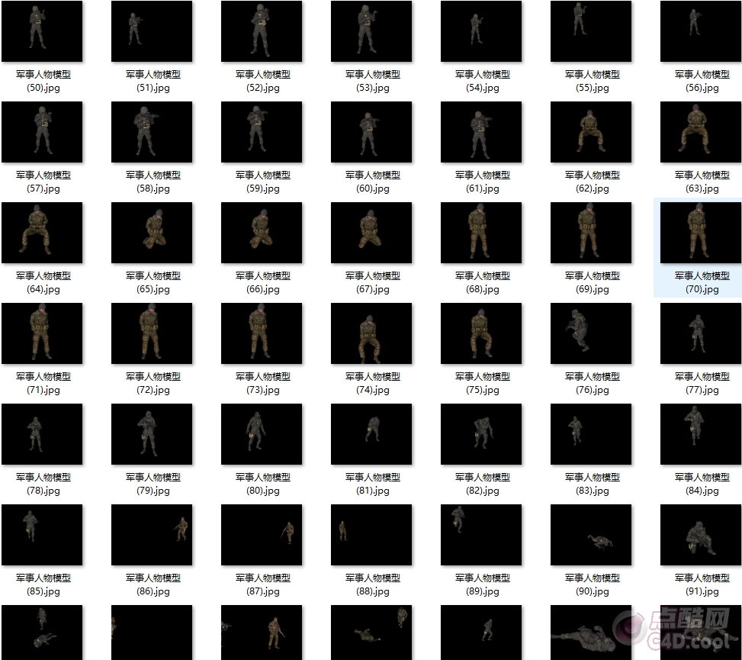Viewport: 742px width, 660px height.
Task: Choose thumbnail 军事人物模型 (67).jpg
Action: [371, 233]
